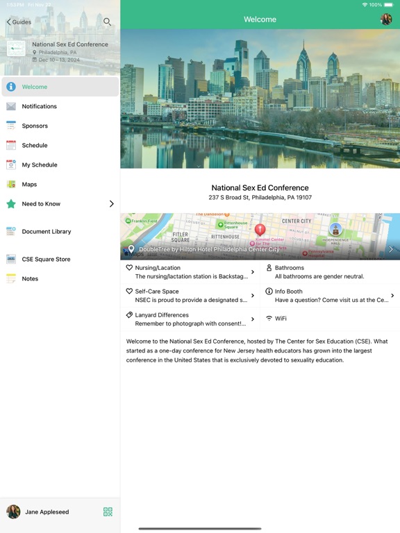400x533 pixels.
Task: Open the Self-Care Space item
Action: click(190, 296)
